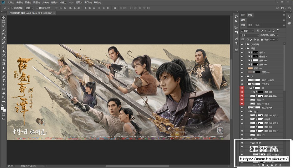Hide the 图层 265 layer

tap(242, 69)
